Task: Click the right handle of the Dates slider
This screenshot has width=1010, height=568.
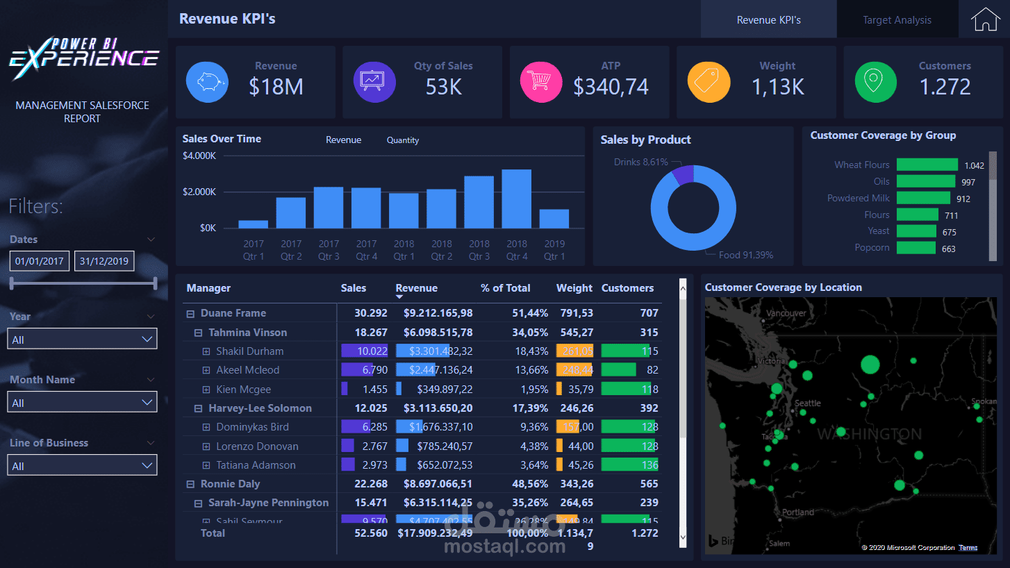Action: [x=155, y=283]
